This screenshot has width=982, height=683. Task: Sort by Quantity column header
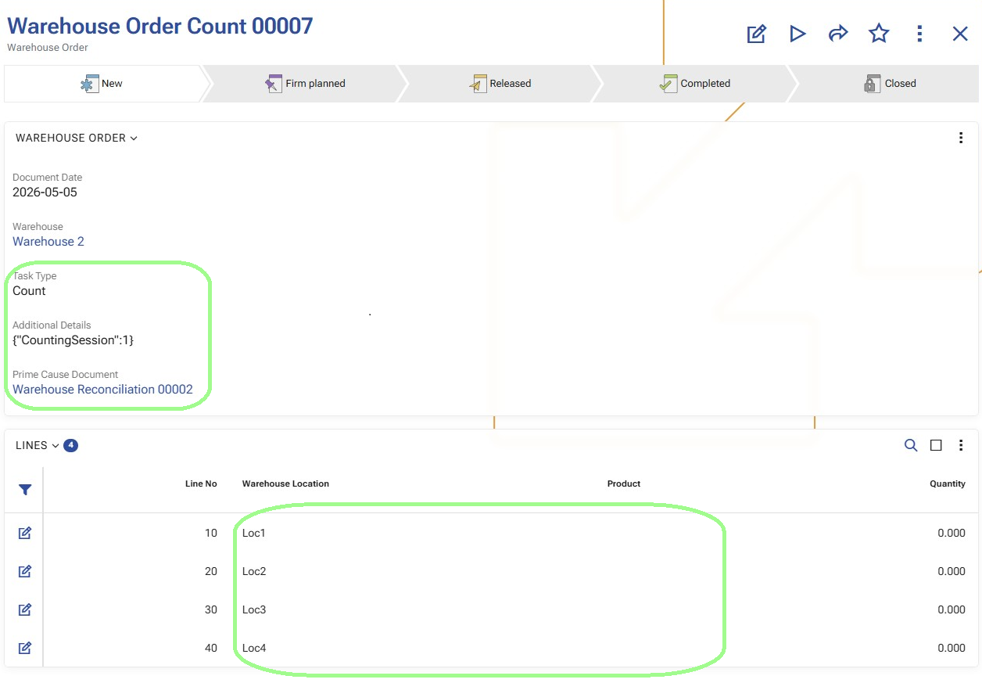(948, 483)
